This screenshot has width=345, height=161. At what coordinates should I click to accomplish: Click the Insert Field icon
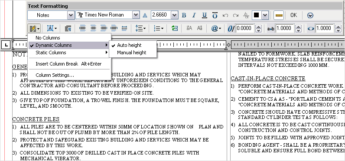[175, 28]
